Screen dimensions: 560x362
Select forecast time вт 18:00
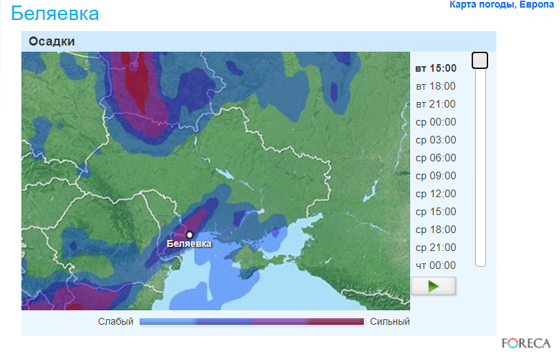(436, 86)
